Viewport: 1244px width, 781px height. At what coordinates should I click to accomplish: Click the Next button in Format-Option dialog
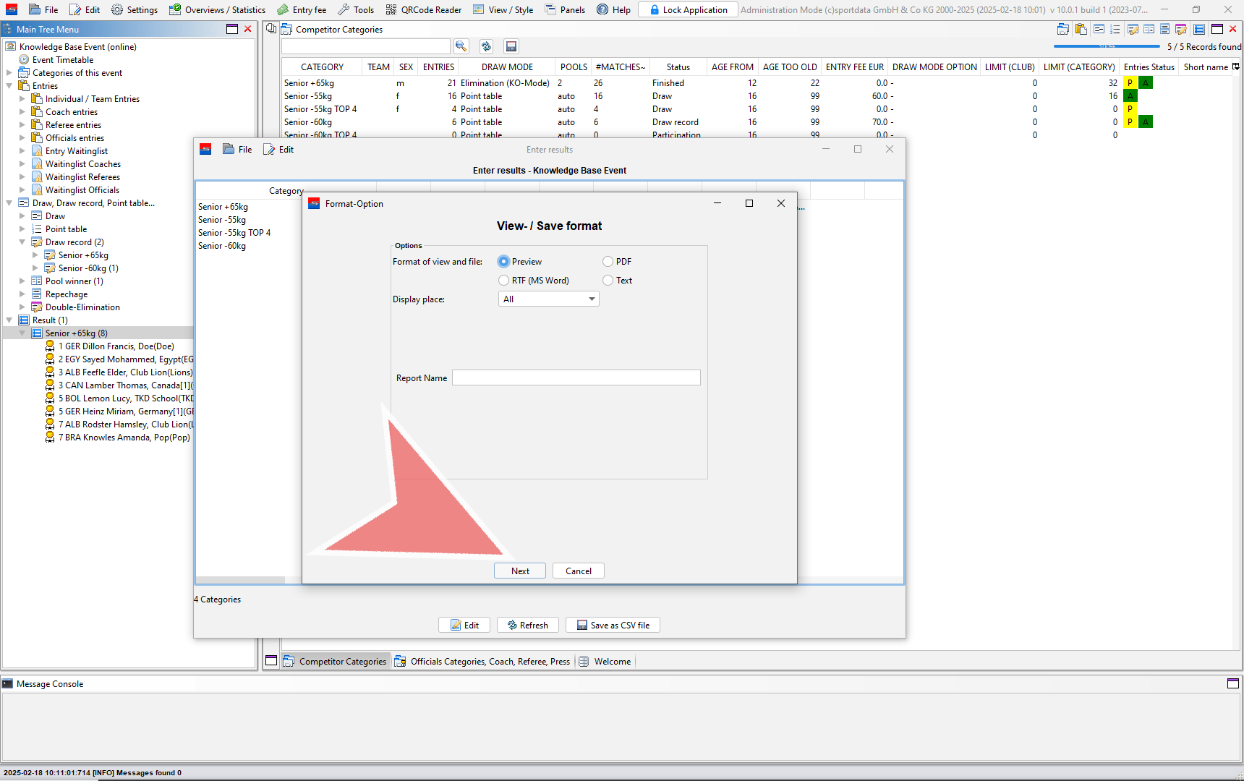pyautogui.click(x=520, y=571)
